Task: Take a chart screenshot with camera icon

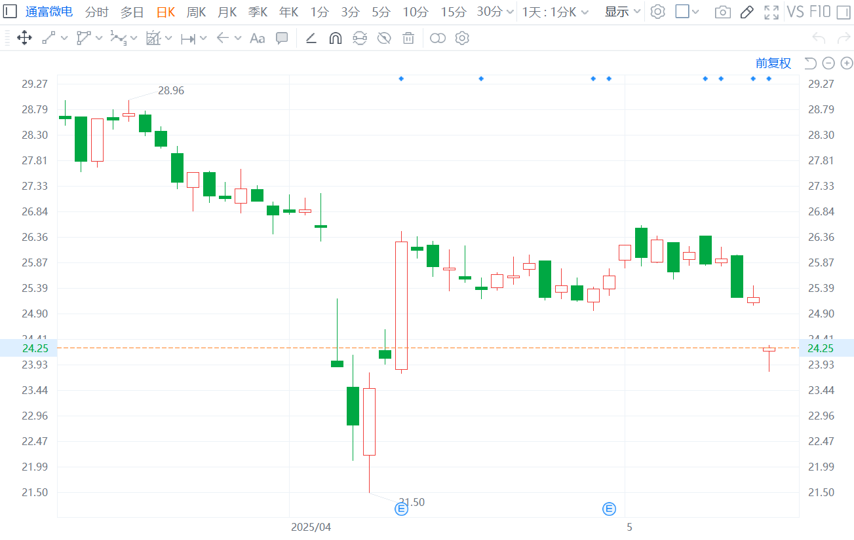Action: tap(722, 12)
